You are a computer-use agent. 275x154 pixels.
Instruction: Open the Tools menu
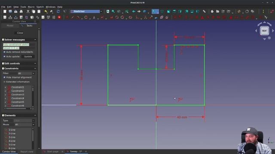click(23, 7)
